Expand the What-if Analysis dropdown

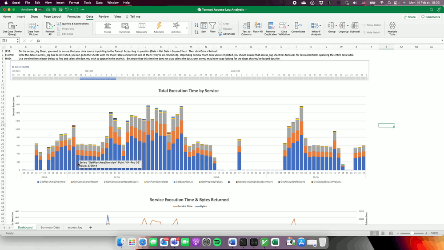coord(320,25)
